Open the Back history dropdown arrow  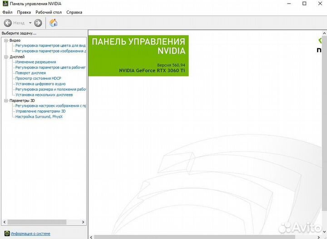click(x=30, y=23)
